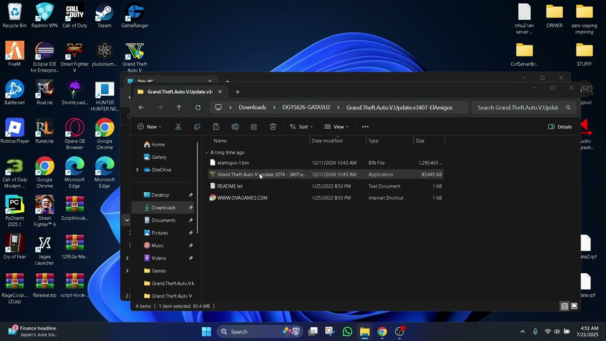Open Documents in the navigation pane
606x341 pixels.
tap(163, 220)
